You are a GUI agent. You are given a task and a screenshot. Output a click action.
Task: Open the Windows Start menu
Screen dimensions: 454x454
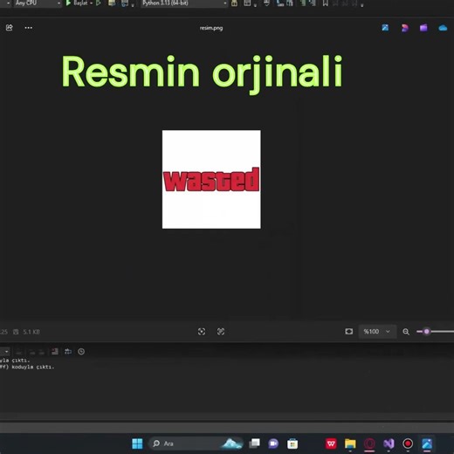(137, 444)
